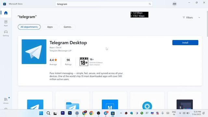Launch Photoshop from taskbar
The image size is (208, 117).
point(70,113)
